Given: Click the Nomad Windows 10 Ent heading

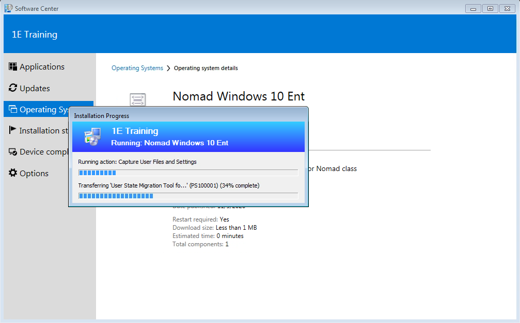Looking at the screenshot, I should [x=239, y=96].
